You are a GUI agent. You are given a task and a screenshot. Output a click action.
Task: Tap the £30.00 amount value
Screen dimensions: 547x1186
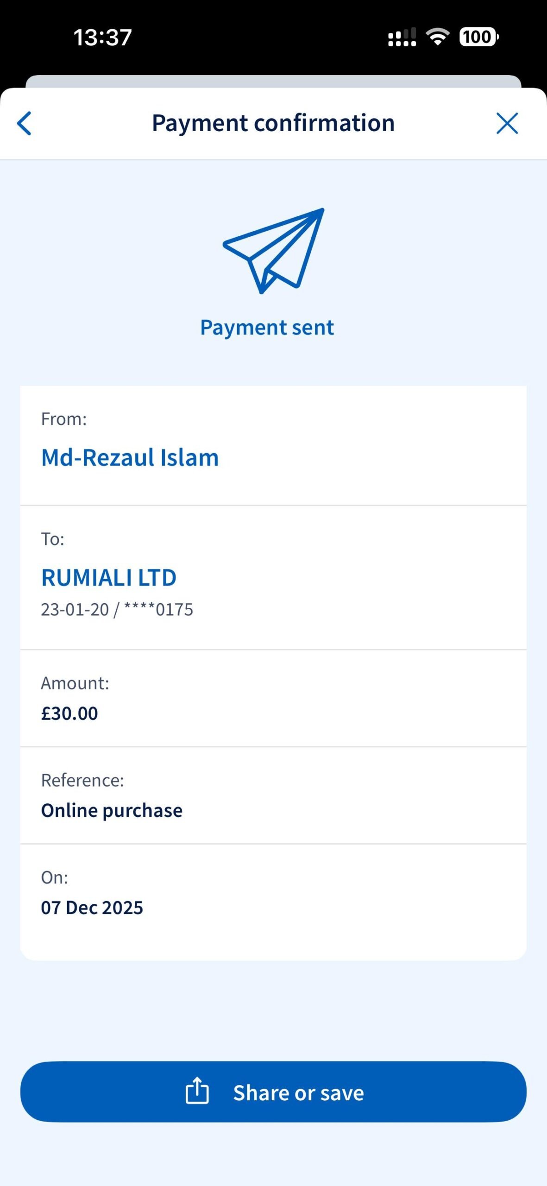[69, 713]
